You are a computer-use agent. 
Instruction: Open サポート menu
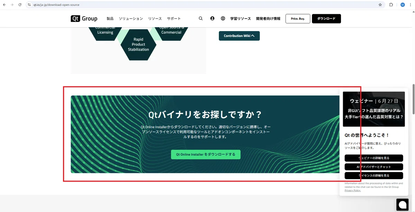click(174, 19)
